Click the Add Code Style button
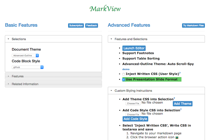Image resolution: width=210 pixels, height=140 pixels. click(x=135, y=119)
